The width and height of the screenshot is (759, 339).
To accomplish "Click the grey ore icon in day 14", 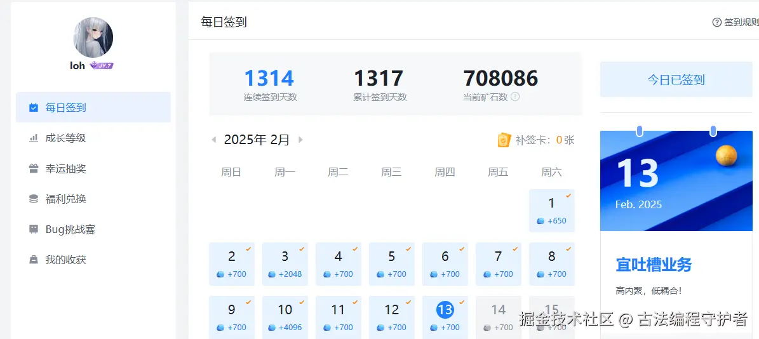I will coord(487,328).
